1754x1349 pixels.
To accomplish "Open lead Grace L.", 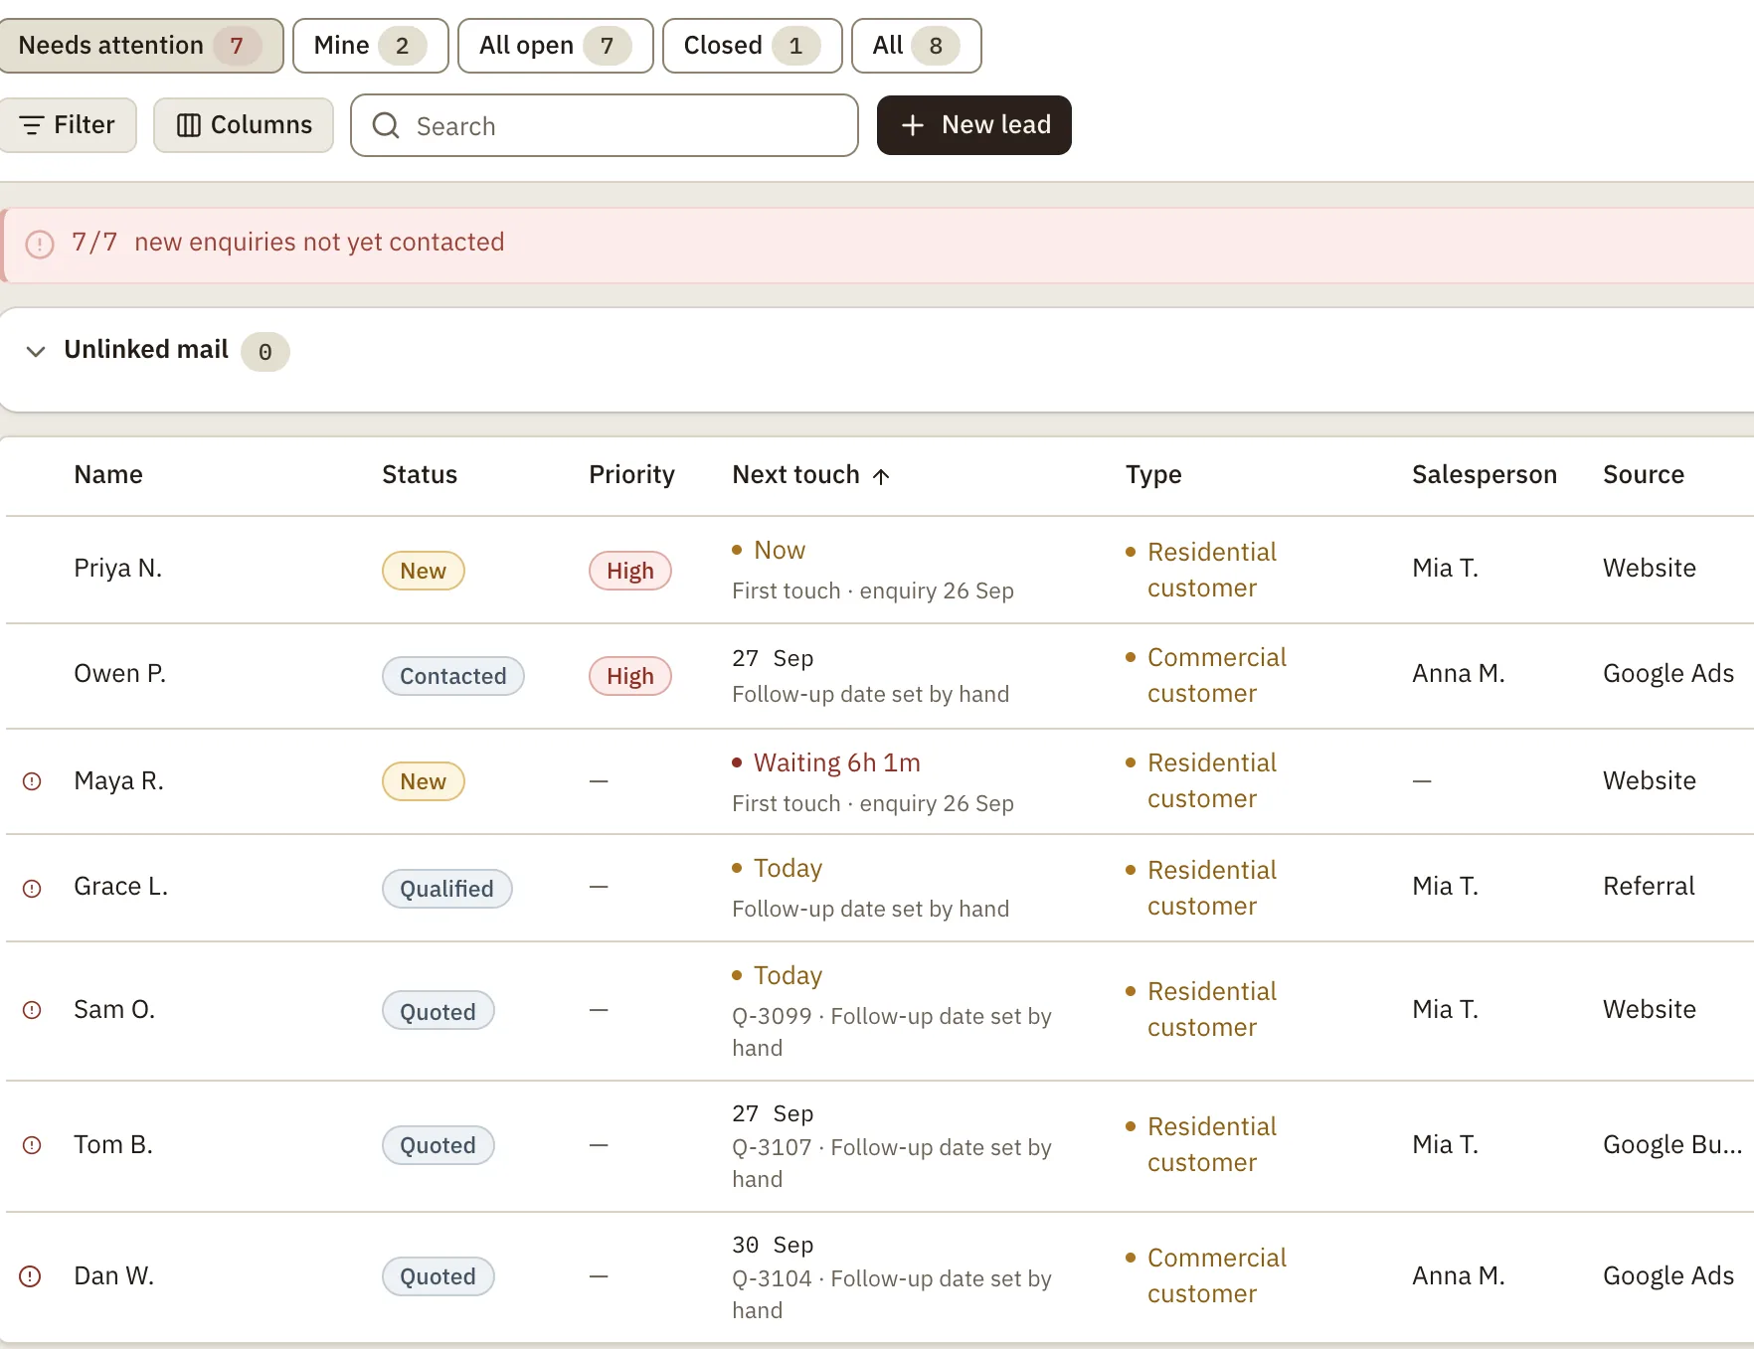I will [120, 887].
